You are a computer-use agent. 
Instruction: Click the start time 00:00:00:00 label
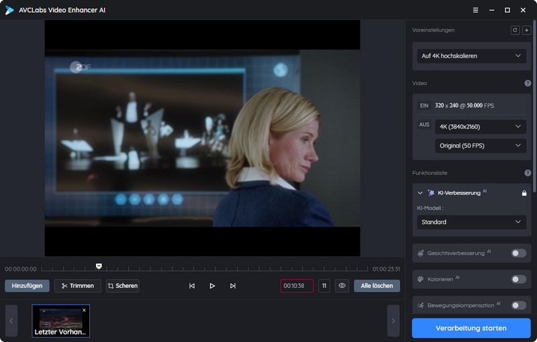click(x=21, y=269)
